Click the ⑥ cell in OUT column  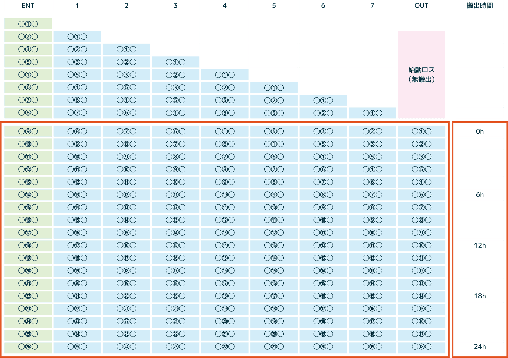pos(421,195)
